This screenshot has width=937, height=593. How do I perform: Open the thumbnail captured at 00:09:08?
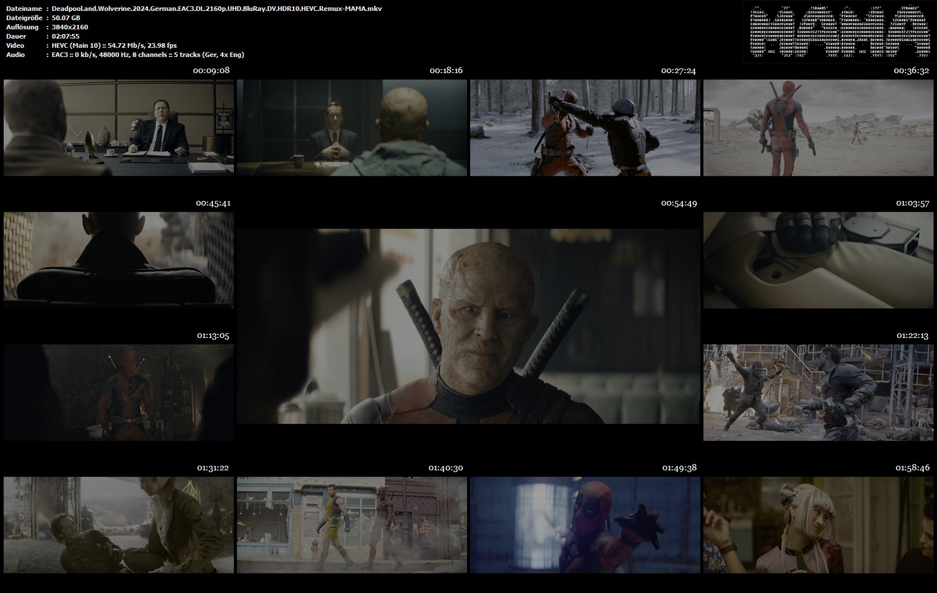tap(119, 128)
